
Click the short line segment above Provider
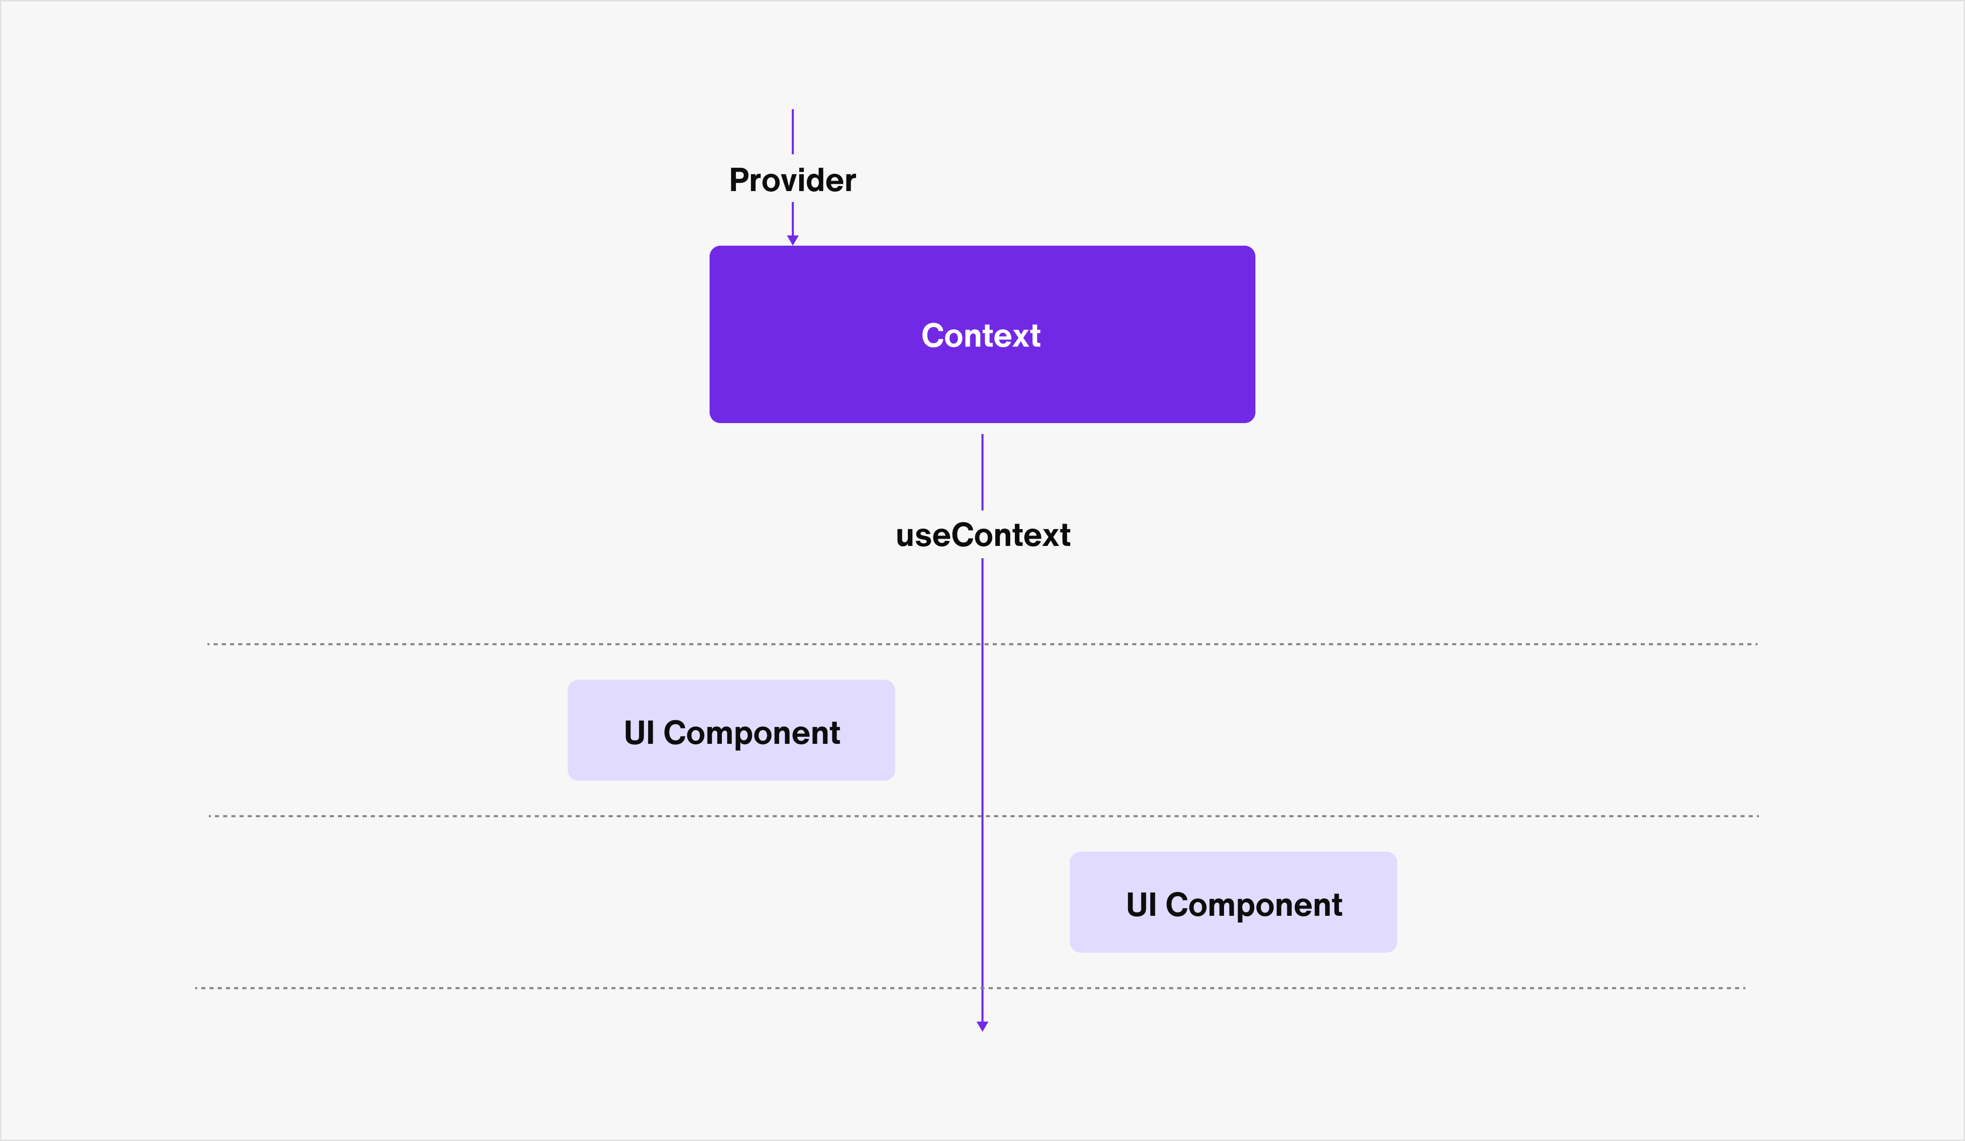point(793,131)
